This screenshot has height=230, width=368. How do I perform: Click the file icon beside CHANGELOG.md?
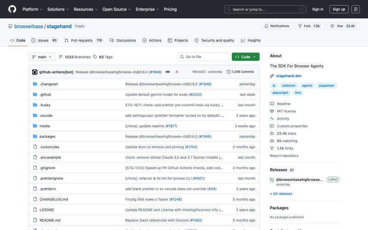tap(35, 199)
